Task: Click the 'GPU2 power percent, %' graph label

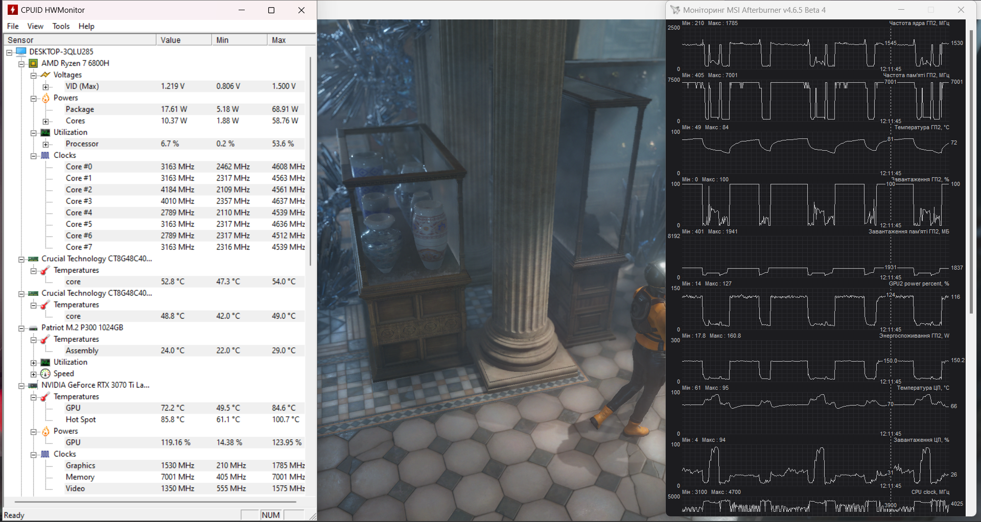Action: point(919,283)
